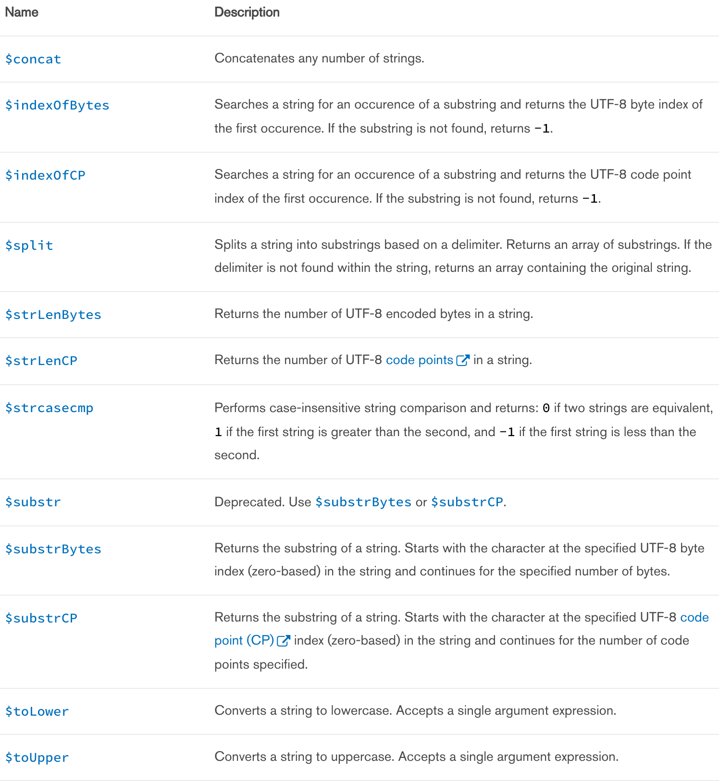Click $substrBytes in the Deprecated description
719x781 pixels.
click(363, 502)
